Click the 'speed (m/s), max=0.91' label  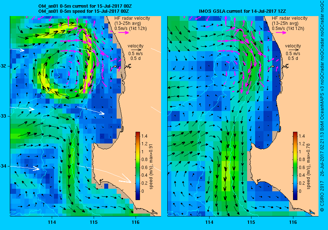tap(151, 167)
